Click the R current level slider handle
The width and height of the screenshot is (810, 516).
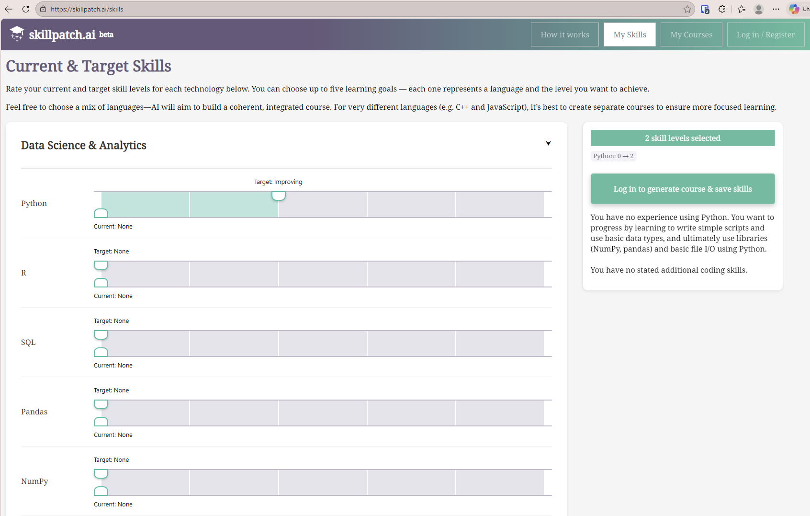point(101,283)
